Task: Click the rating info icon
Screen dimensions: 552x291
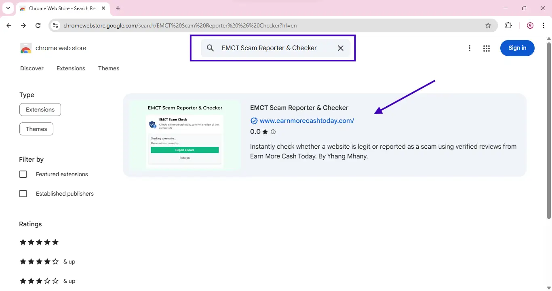Action: click(x=273, y=132)
